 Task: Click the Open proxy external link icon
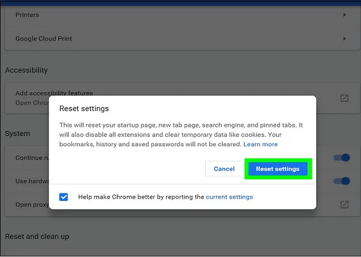[345, 205]
